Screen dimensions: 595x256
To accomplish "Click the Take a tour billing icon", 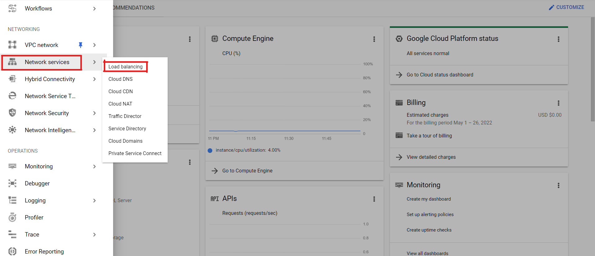I will (x=399, y=136).
